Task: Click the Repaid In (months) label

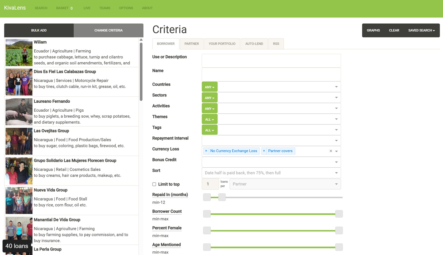Action: coord(170,195)
